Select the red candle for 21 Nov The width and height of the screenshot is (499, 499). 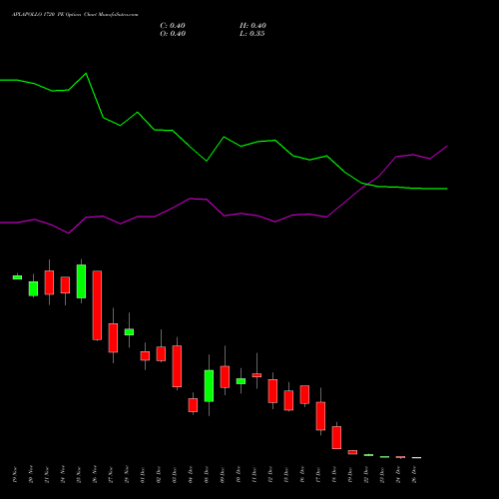pyautogui.click(x=49, y=282)
